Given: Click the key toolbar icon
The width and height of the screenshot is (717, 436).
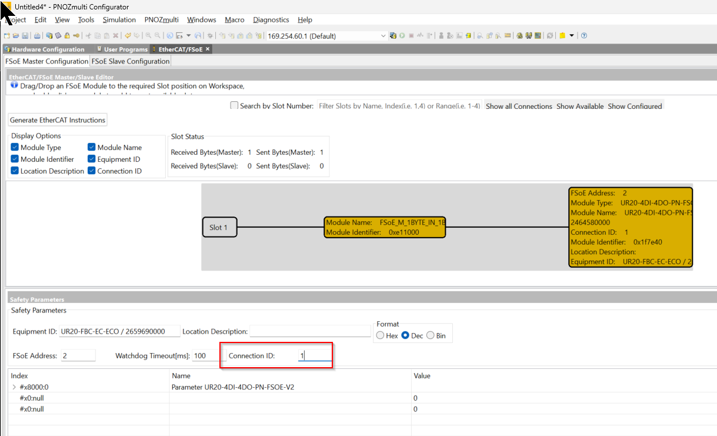Looking at the screenshot, I should pyautogui.click(x=76, y=36).
